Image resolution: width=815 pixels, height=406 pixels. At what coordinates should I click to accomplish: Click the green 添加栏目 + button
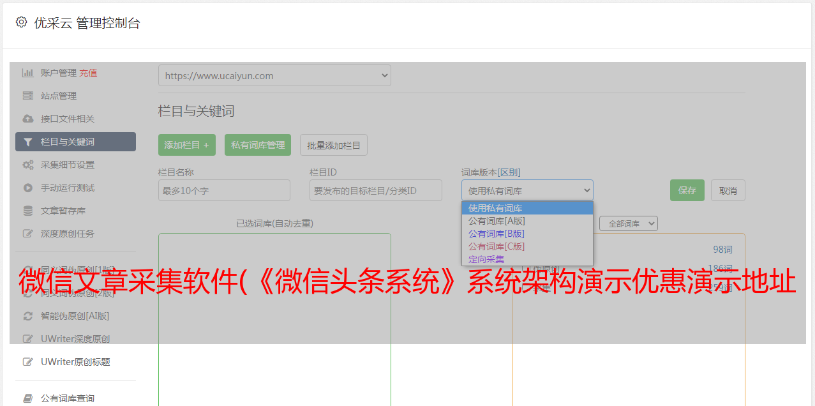point(187,145)
